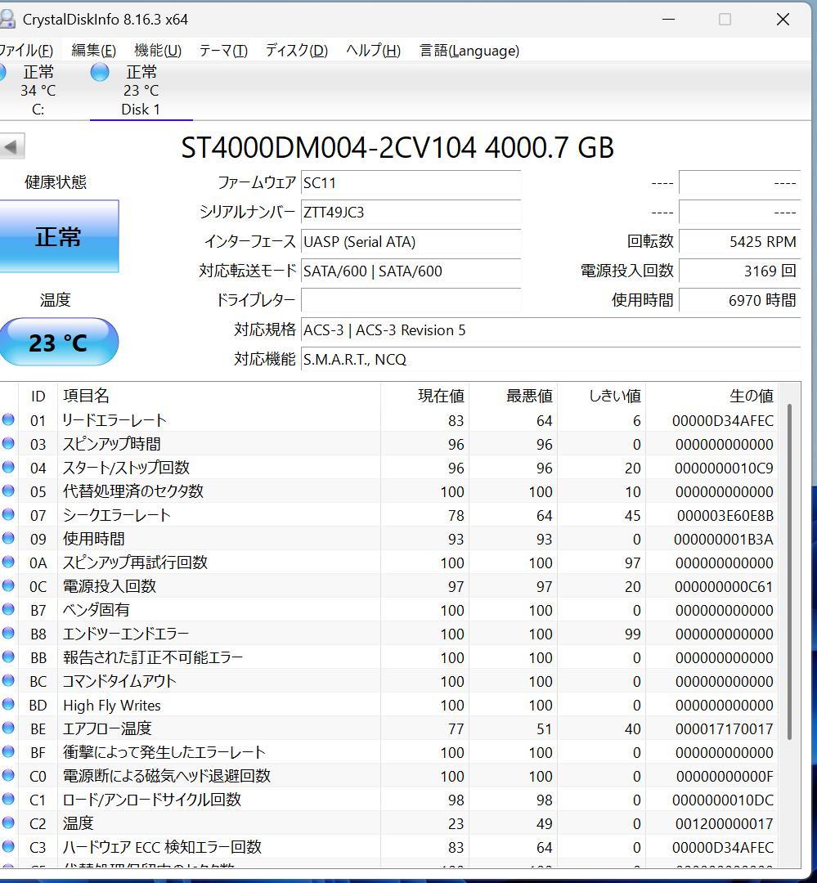The width and height of the screenshot is (817, 883).
Task: Open the 機能(U) menu
Action: (158, 51)
